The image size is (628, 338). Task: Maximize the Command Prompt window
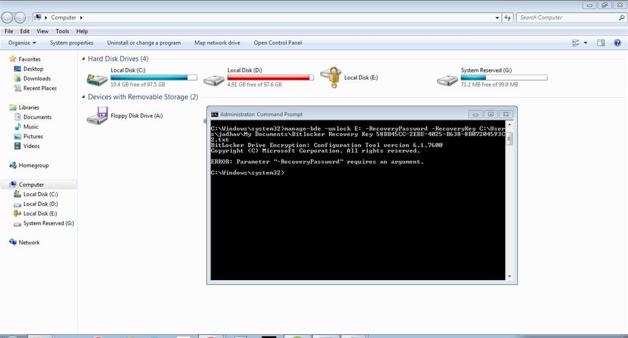coord(491,114)
